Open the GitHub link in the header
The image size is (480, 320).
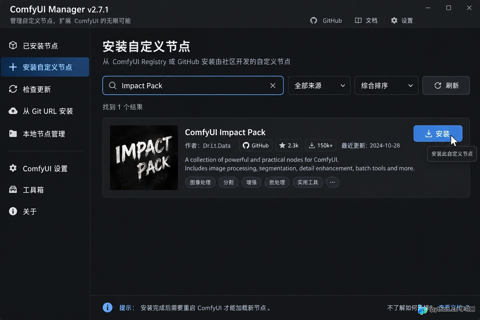326,20
